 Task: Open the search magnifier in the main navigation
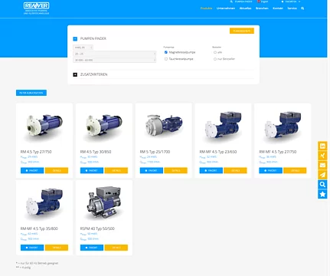302,8
